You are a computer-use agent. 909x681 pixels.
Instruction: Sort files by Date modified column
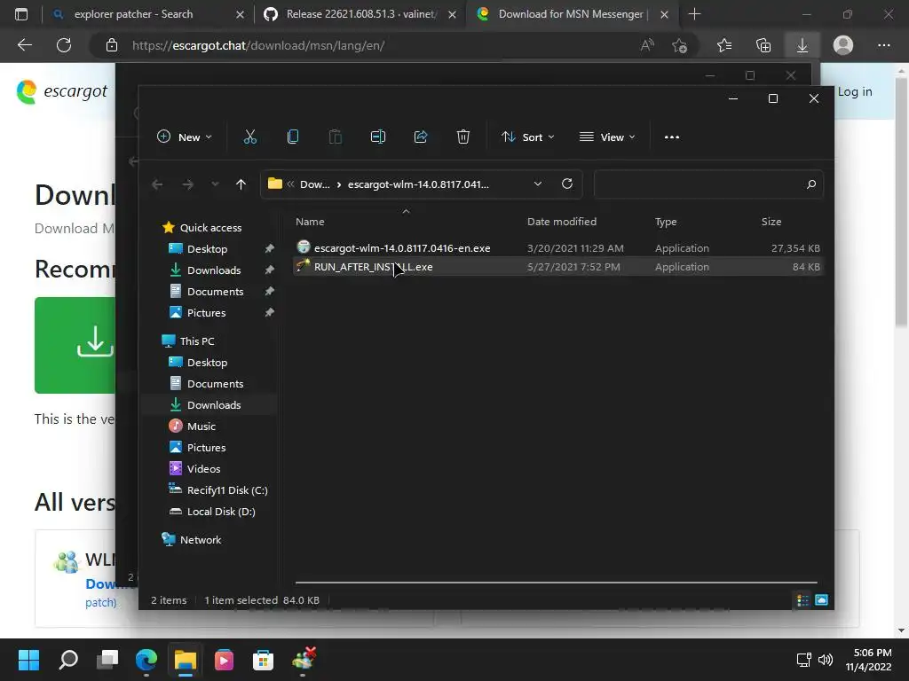pos(562,222)
